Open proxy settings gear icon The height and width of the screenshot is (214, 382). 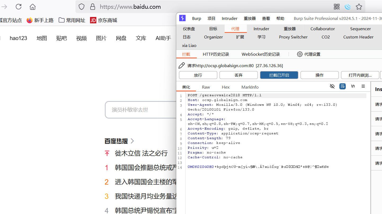300,54
